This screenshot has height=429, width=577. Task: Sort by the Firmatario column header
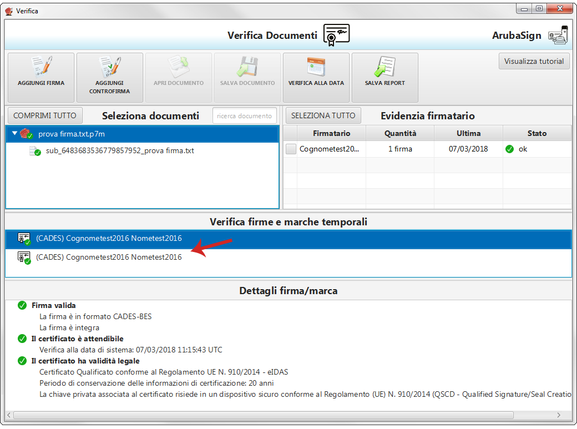pos(331,133)
